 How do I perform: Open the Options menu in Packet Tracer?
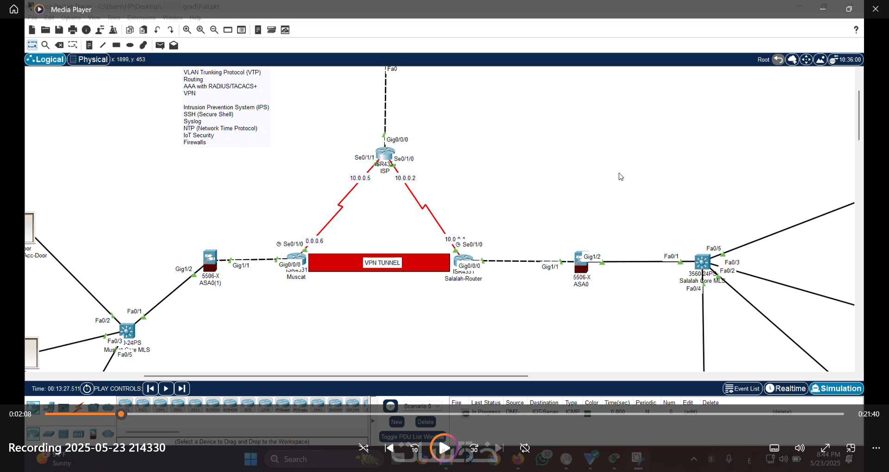coord(71,18)
